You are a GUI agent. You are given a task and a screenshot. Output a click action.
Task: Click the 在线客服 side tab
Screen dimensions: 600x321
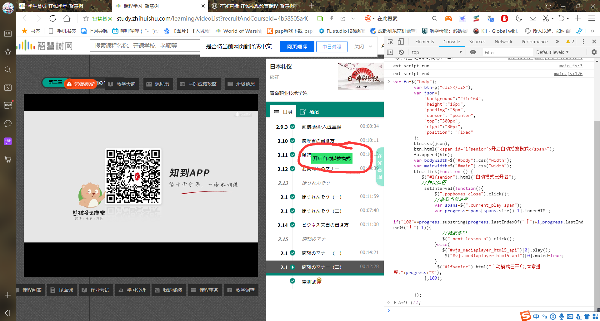380,166
